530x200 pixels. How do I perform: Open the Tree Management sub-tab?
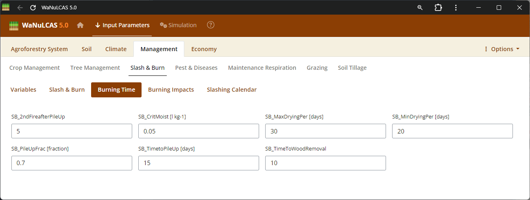95,68
